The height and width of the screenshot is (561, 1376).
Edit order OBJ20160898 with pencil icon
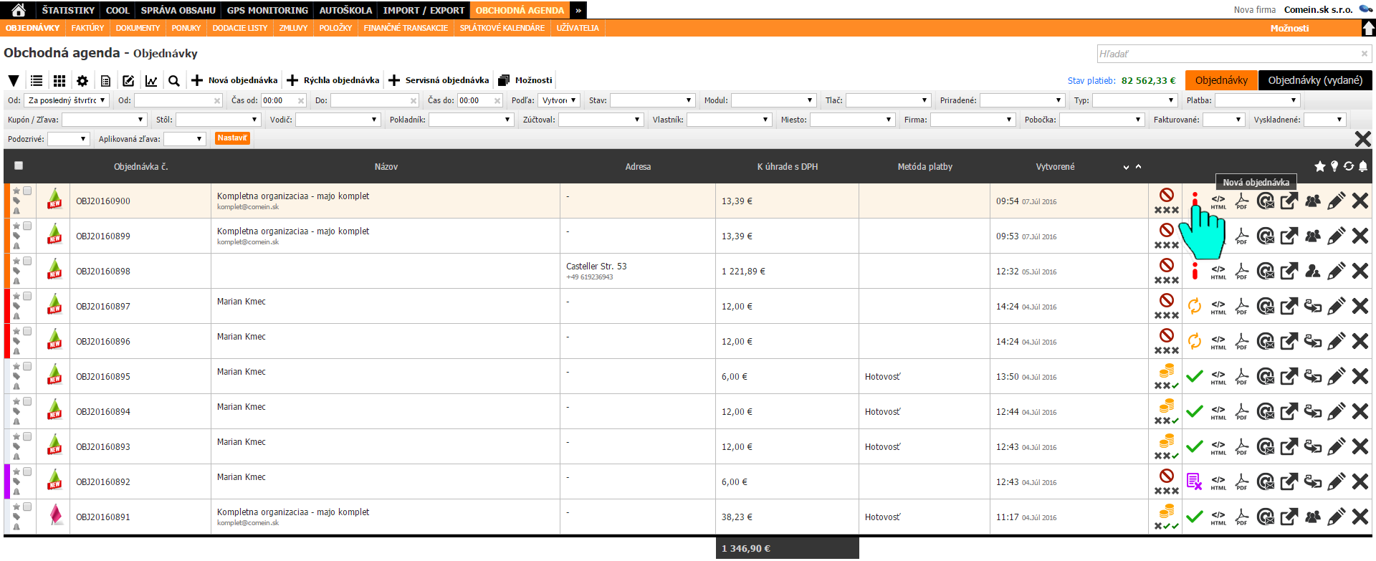point(1336,272)
